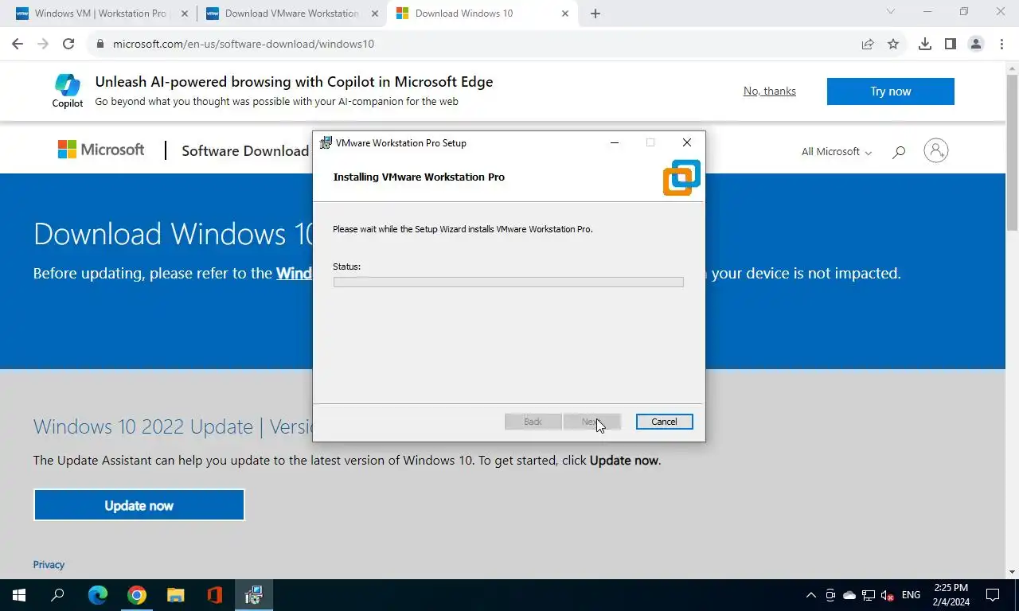Show hidden system tray icons

(x=811, y=595)
